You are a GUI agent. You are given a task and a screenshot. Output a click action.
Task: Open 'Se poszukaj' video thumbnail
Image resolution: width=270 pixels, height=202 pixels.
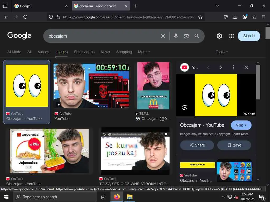pos(135,151)
